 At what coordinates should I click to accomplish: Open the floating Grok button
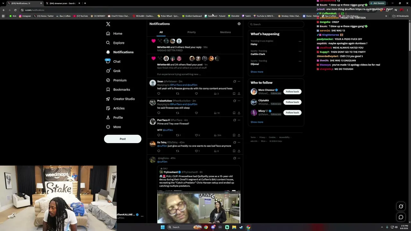[x=401, y=206]
